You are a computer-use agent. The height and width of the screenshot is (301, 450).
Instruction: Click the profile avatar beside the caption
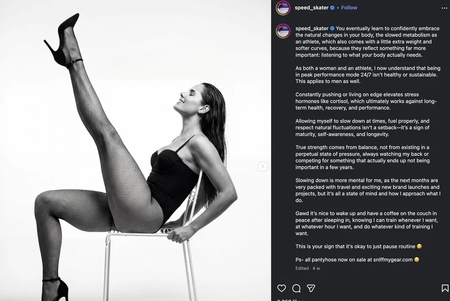click(x=283, y=31)
